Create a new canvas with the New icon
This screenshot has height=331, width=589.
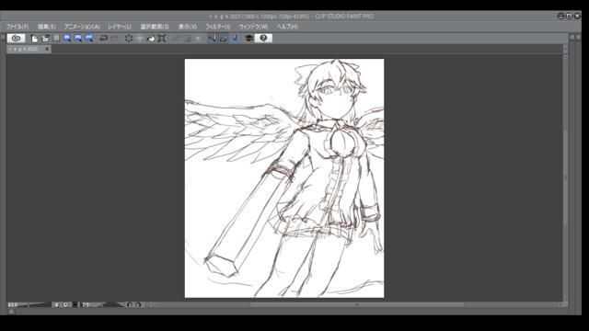(34, 39)
